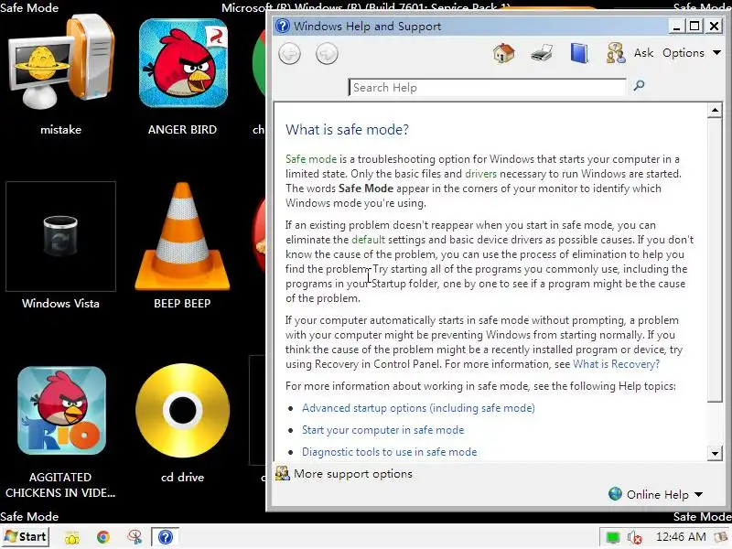
Task: Expand the Online Help dropdown arrow
Action: tap(699, 494)
